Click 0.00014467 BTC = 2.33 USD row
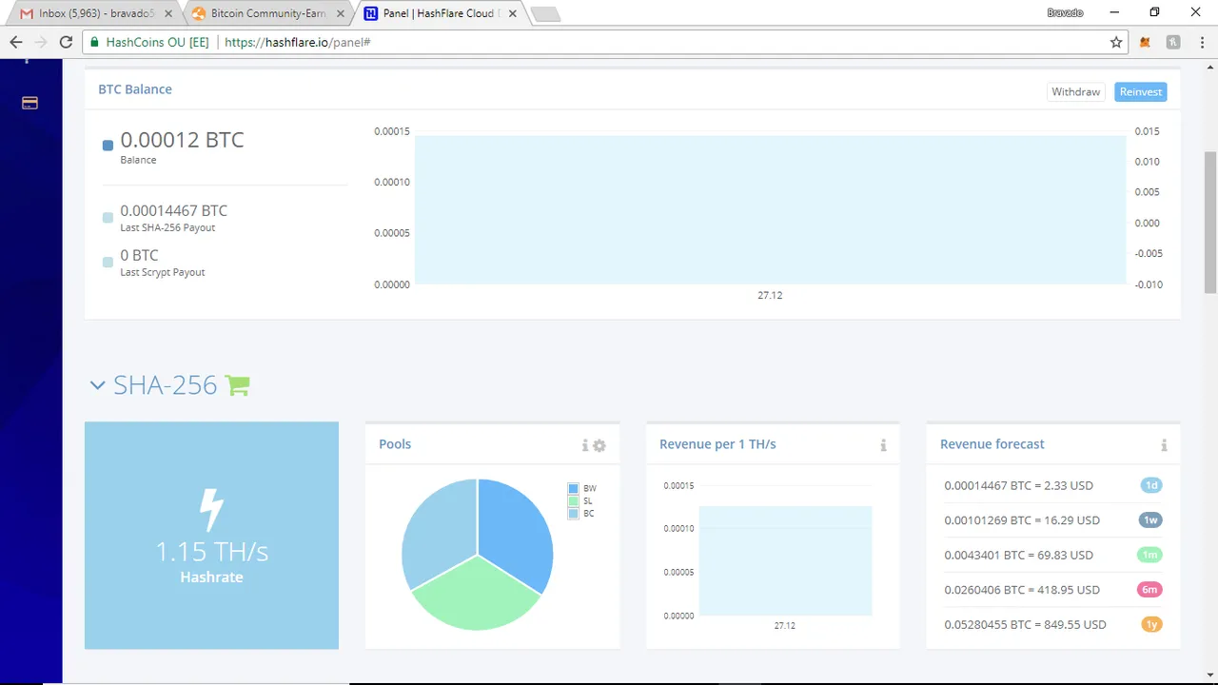Viewport: 1218px width, 685px height. point(1052,485)
